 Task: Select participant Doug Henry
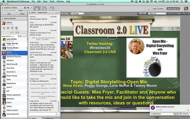click(x=15, y=83)
